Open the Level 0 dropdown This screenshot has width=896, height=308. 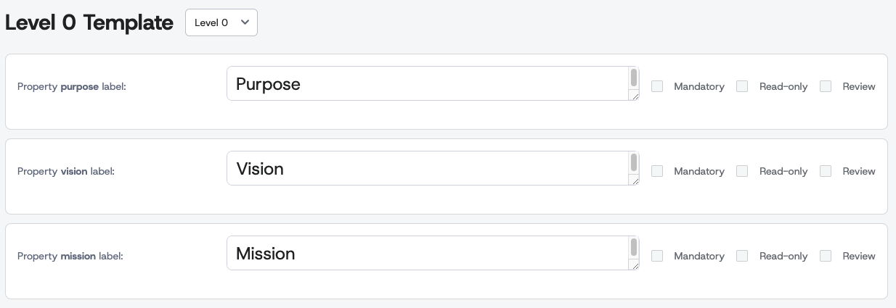coord(221,22)
